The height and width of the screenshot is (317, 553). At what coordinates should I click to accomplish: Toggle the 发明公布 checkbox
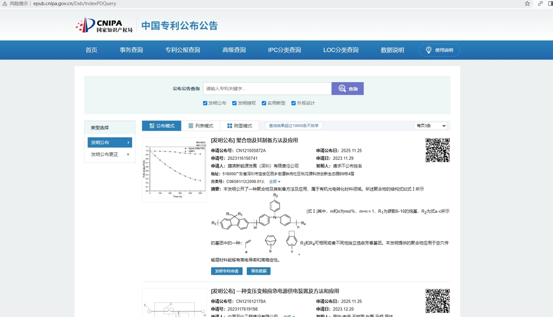point(205,103)
